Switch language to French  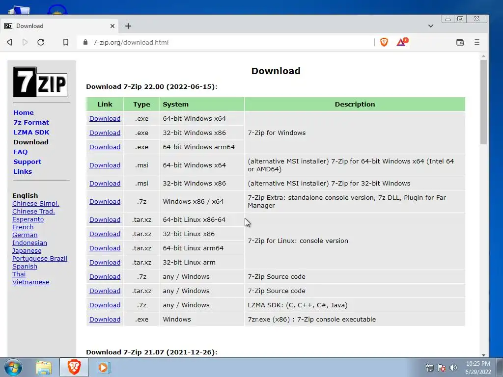(23, 227)
